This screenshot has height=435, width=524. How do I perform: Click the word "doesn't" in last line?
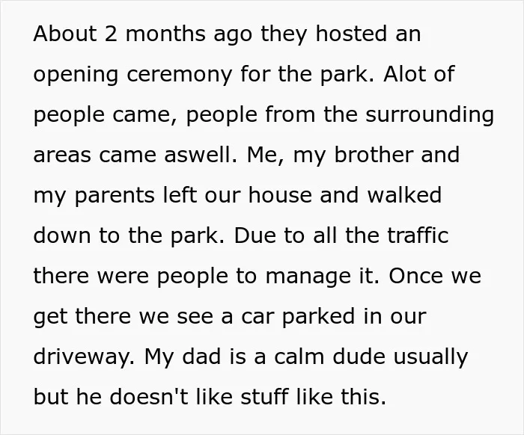click(x=149, y=397)
